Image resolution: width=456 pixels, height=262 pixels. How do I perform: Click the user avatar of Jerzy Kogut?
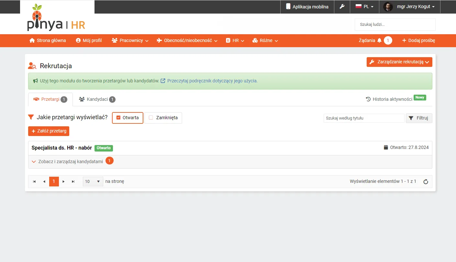click(388, 6)
